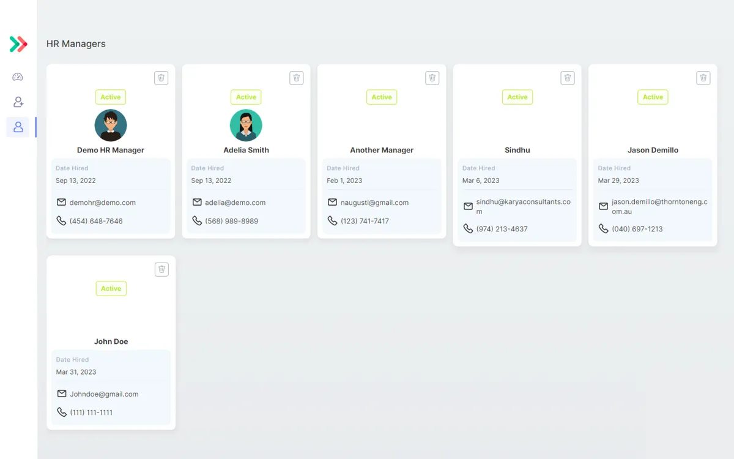
Task: Click phone number (040) 697-1213
Action: pos(637,229)
